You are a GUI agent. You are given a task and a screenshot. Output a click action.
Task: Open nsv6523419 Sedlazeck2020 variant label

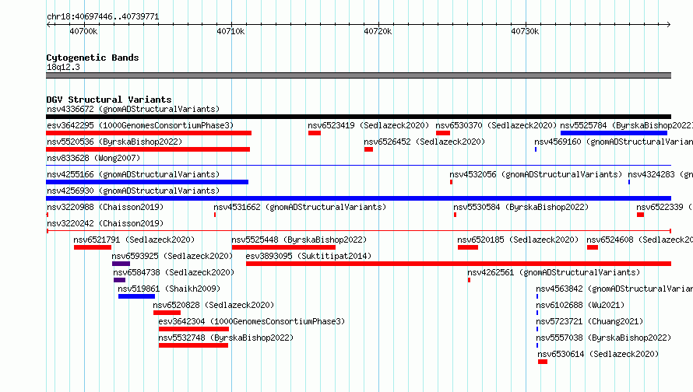pyautogui.click(x=368, y=125)
